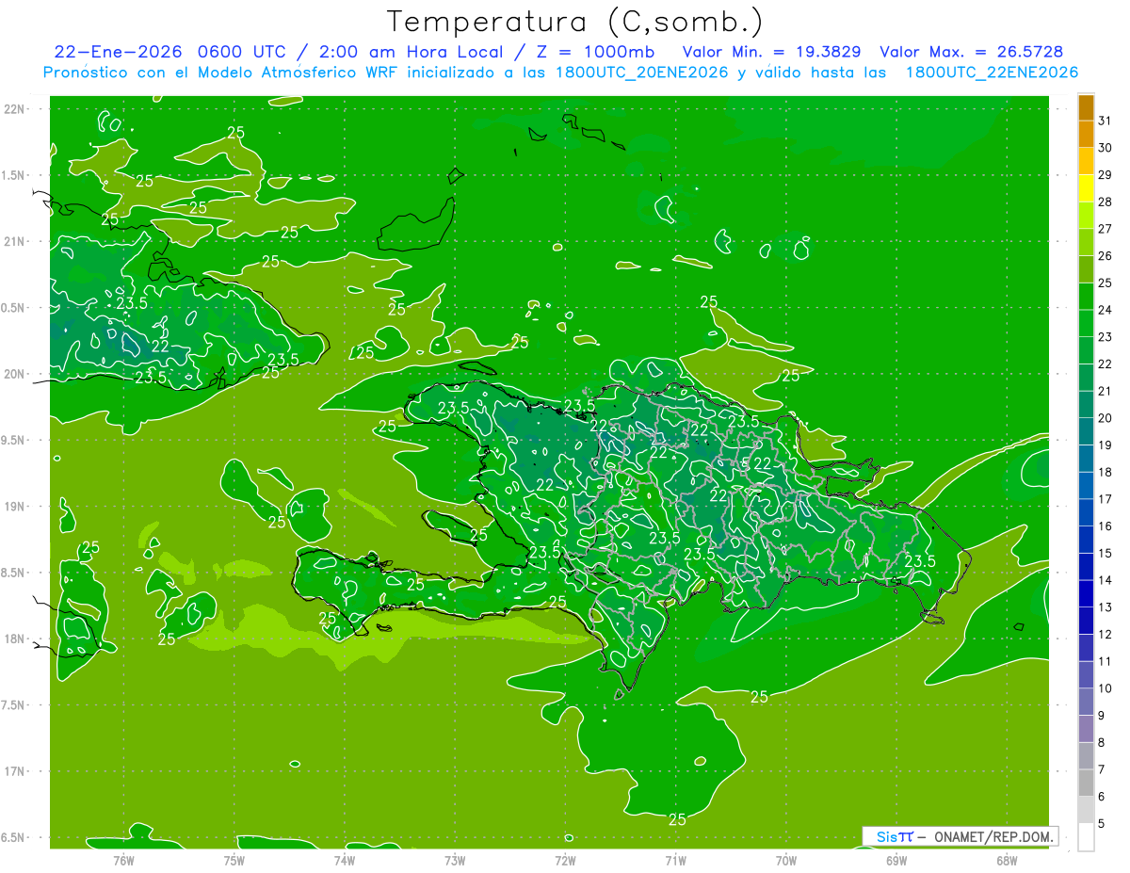
Task: Click the '26' colorbar legend label
Action: coord(1106,256)
